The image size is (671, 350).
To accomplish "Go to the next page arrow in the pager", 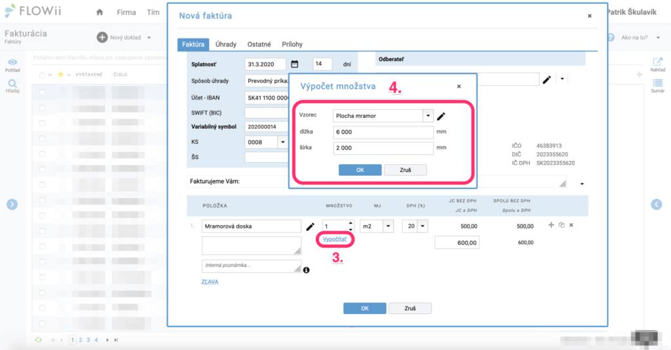I will [107, 340].
